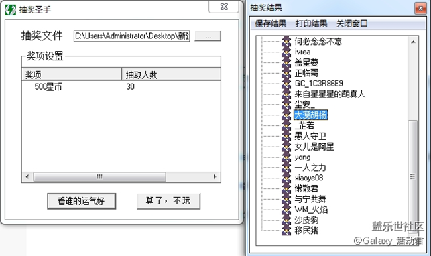Select winner 沙皮狗 in results

pyautogui.click(x=306, y=220)
